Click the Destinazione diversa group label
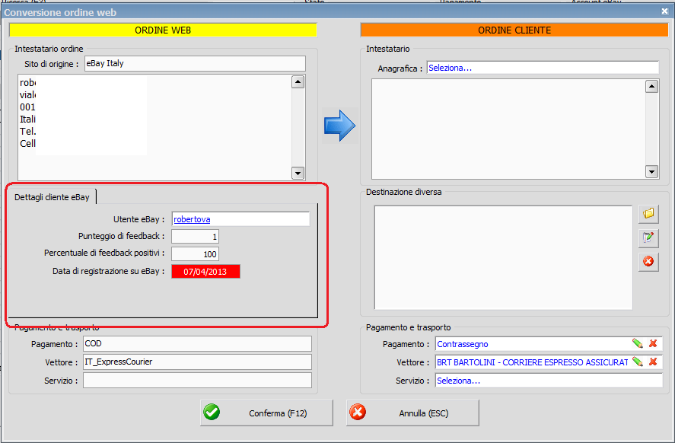This screenshot has height=443, width=675. tap(404, 192)
